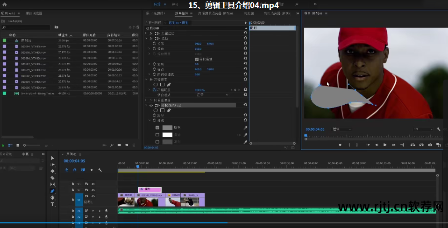Select the pink graphic clip on V2
The height and width of the screenshot is (228, 448).
(x=149, y=189)
